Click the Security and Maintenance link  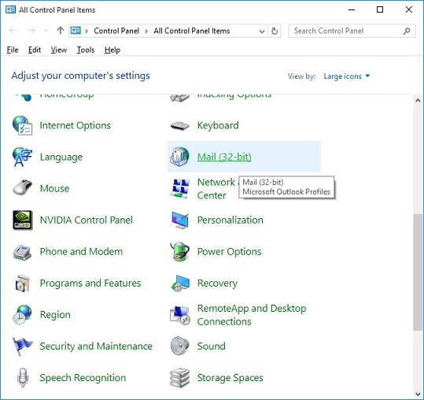pyautogui.click(x=96, y=346)
